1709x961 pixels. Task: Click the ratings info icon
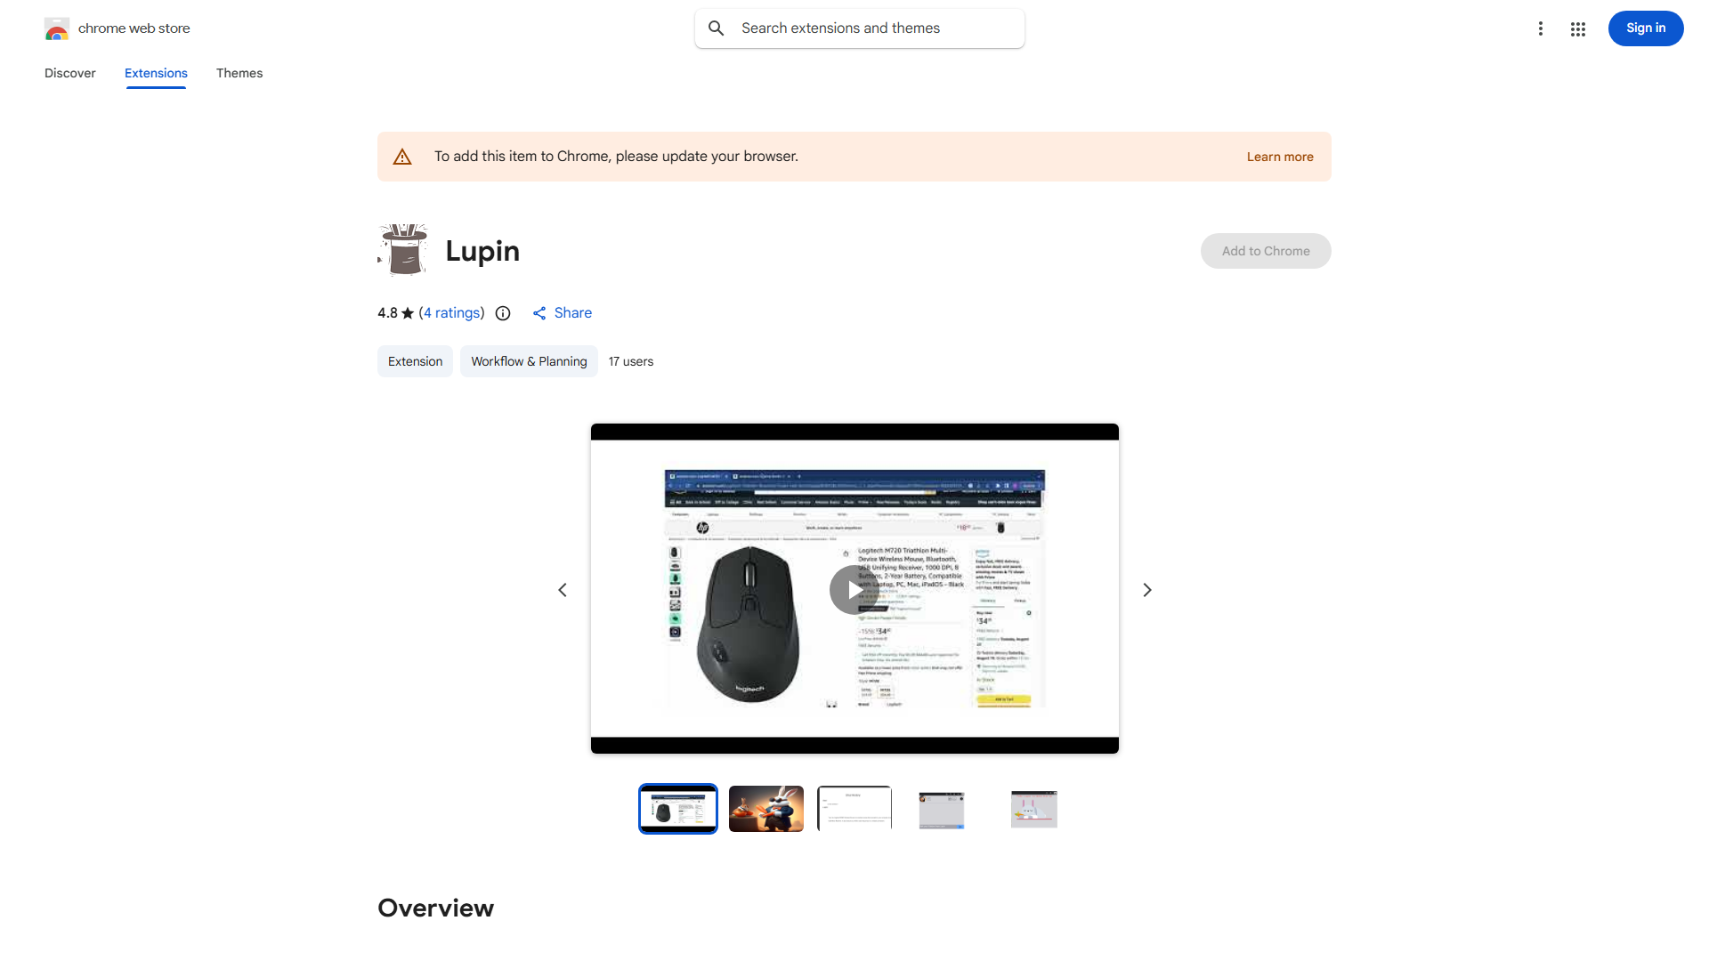point(503,313)
